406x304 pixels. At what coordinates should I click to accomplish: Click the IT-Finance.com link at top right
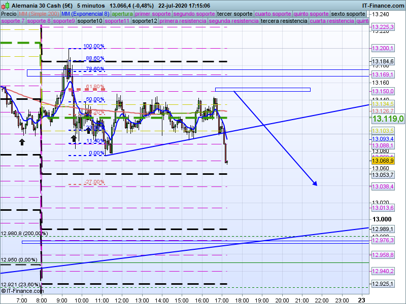[383, 5]
